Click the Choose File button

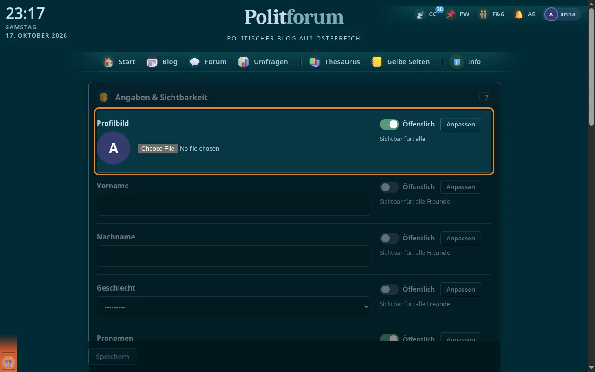click(x=158, y=148)
